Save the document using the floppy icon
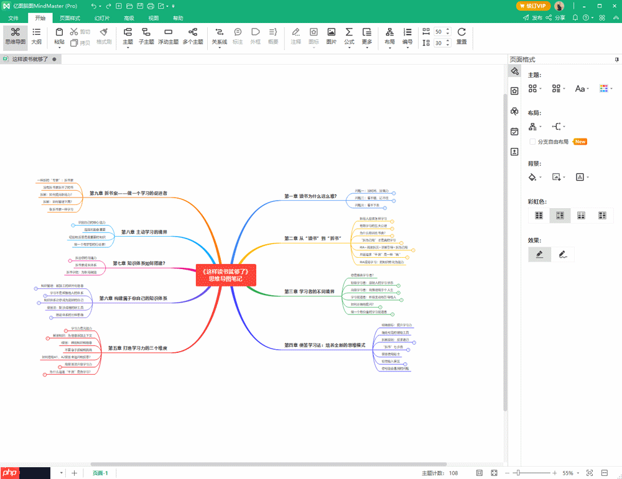This screenshot has height=479, width=622. [140, 6]
